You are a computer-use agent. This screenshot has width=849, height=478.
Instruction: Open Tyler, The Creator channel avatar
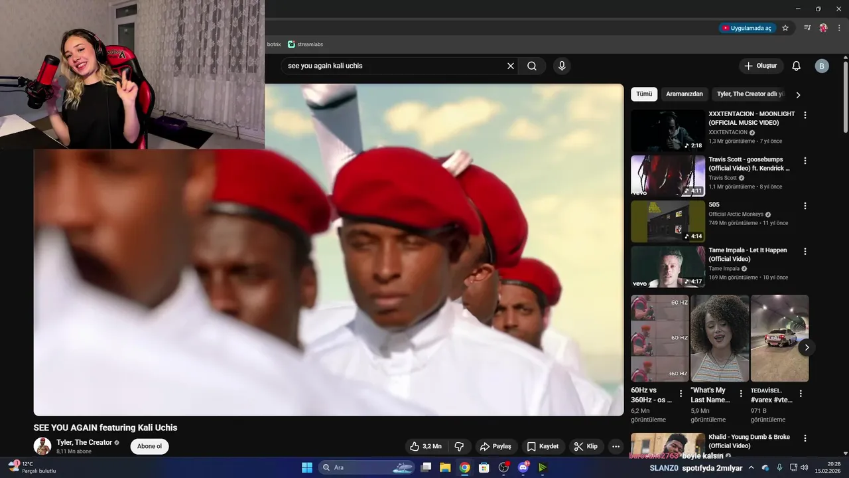(x=42, y=446)
